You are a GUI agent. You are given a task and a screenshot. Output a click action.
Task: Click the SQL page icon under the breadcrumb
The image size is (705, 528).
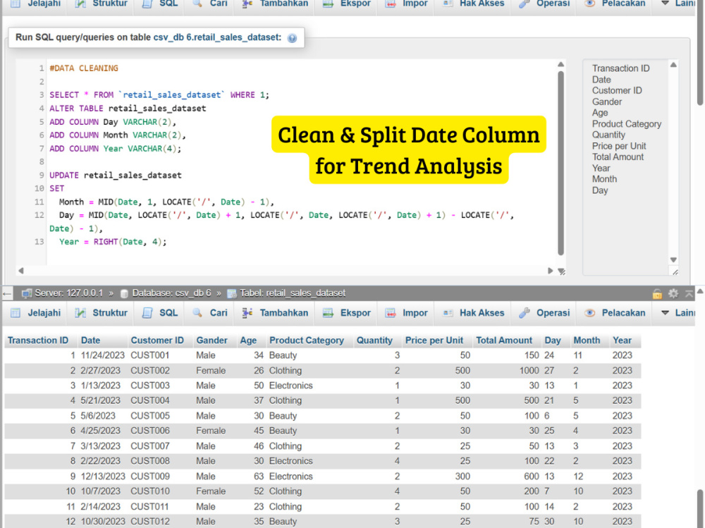(147, 313)
